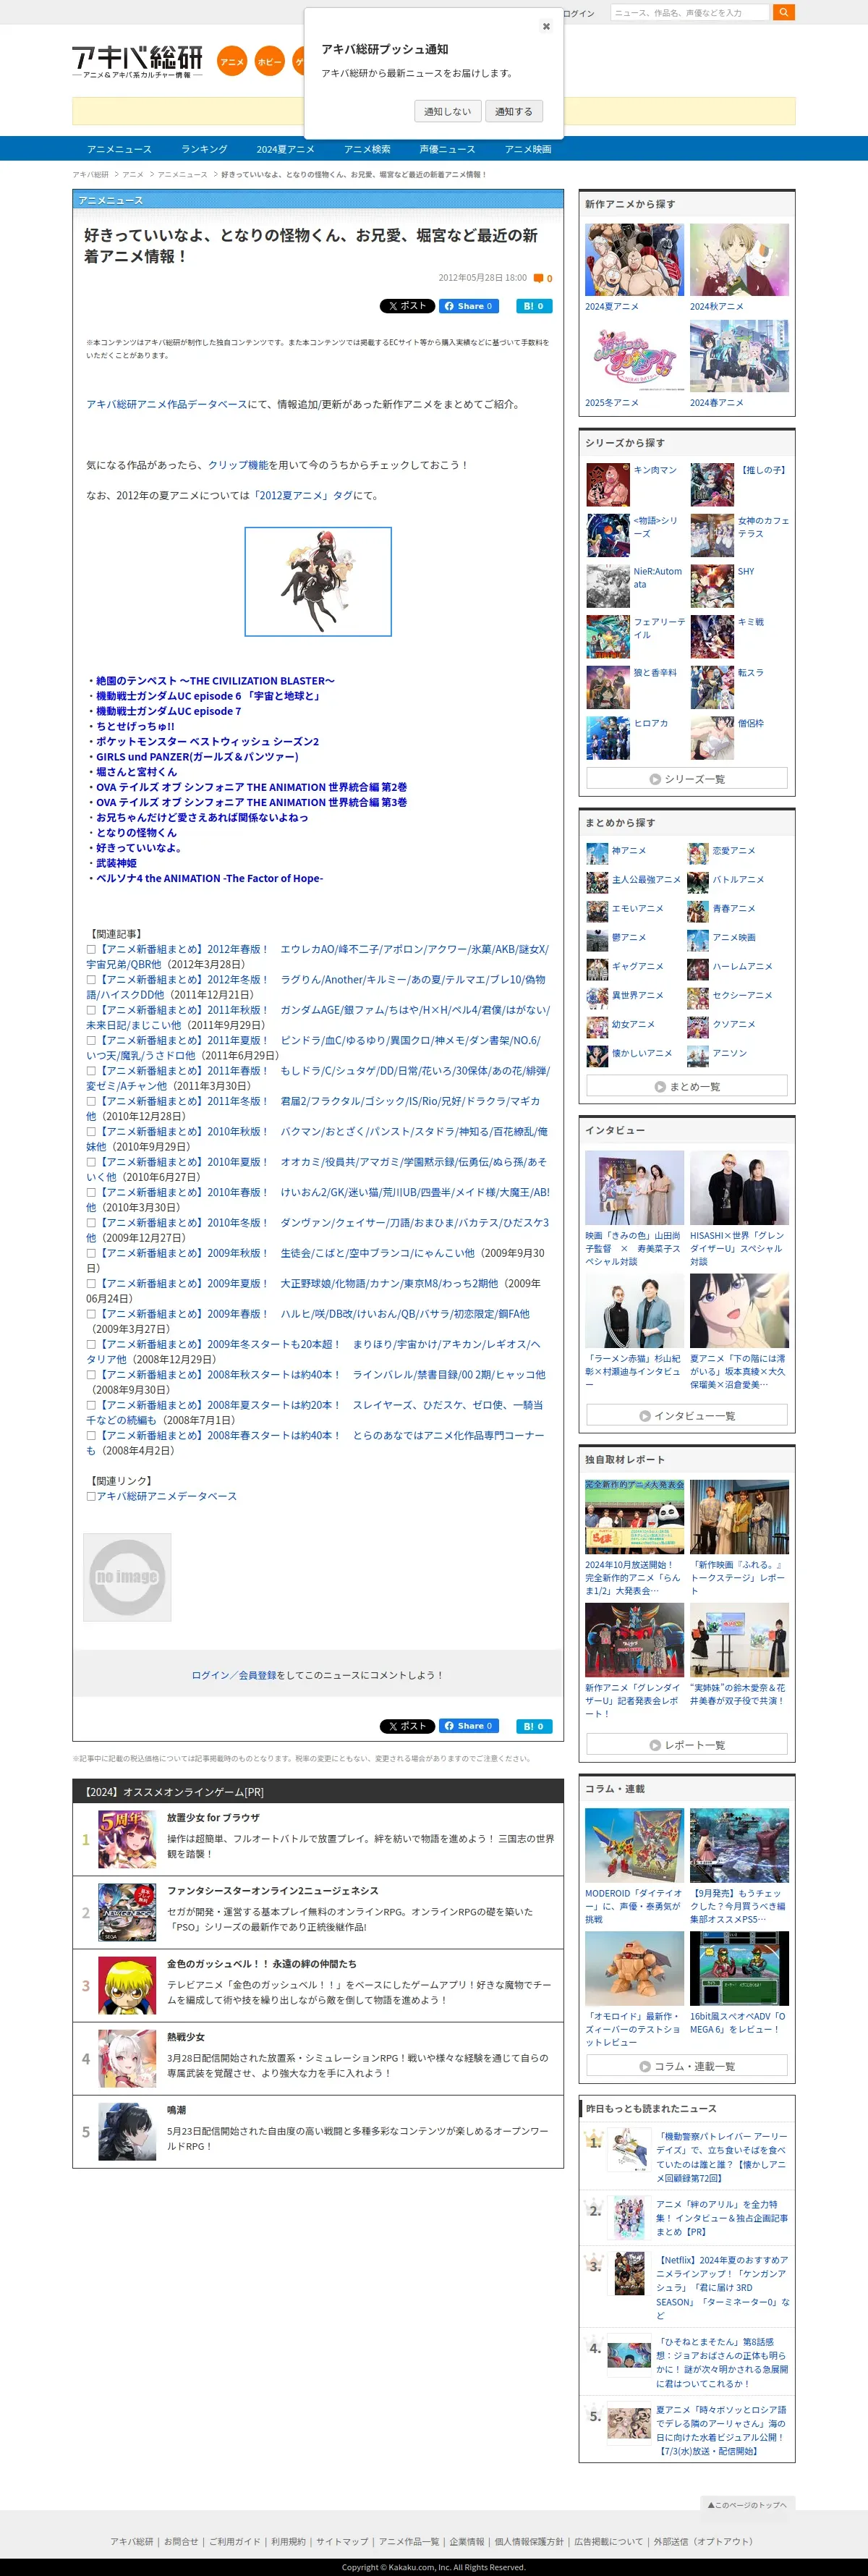Open ペルソナ4 the ANIMATION link

pos(209,878)
